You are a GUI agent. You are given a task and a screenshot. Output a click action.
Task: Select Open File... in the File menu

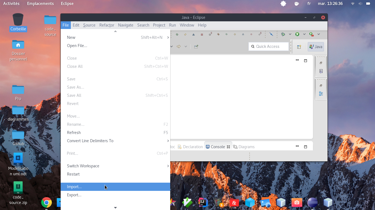click(x=115, y=46)
